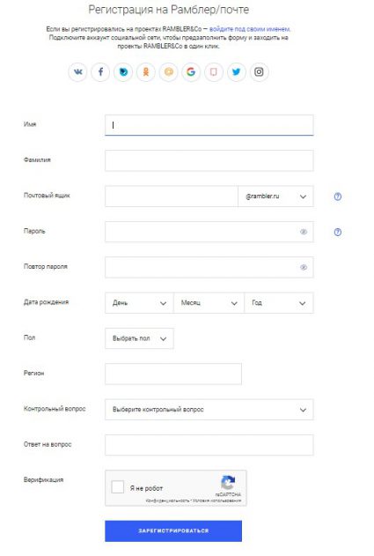Show the password in the Пароль field
This screenshot has height=556, width=374.
pyautogui.click(x=304, y=232)
